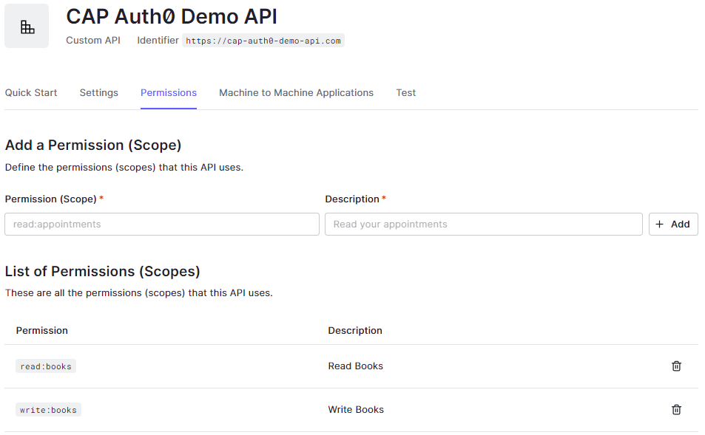Click the Custom API label

coord(93,41)
